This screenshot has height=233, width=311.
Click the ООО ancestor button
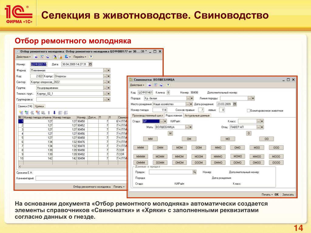click(x=276, y=148)
